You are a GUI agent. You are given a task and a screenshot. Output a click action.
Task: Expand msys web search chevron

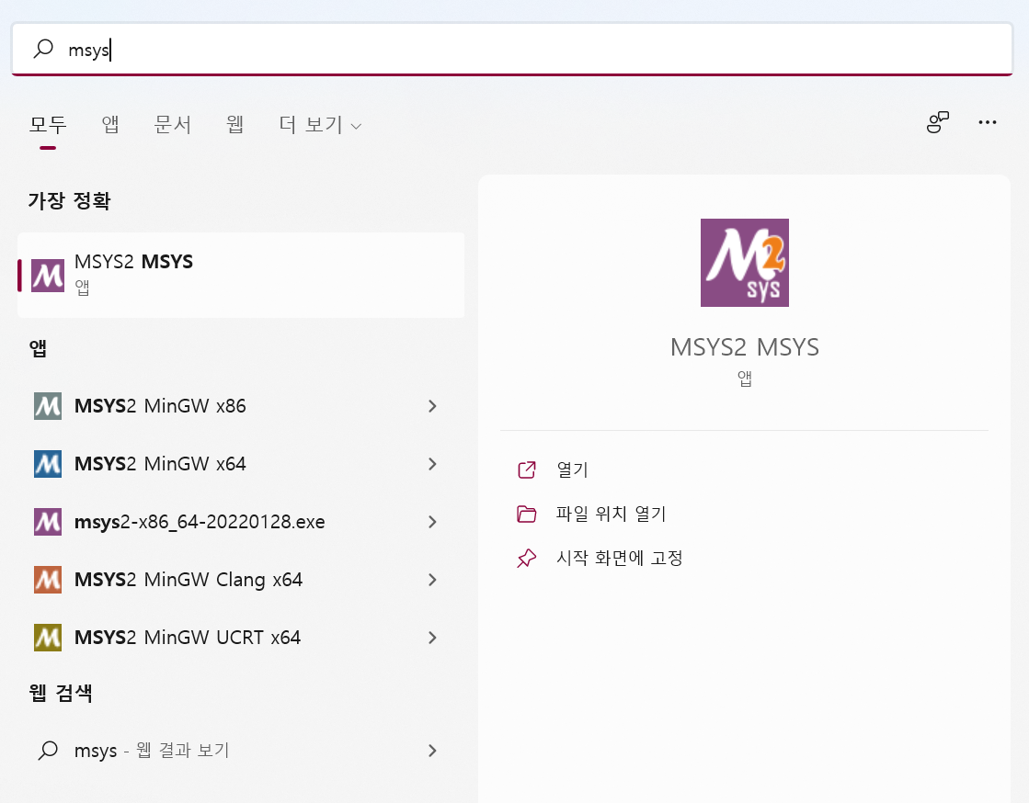(432, 750)
